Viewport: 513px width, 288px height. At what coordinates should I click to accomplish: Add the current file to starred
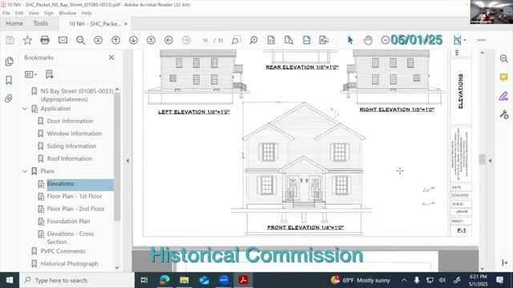pyautogui.click(x=27, y=40)
